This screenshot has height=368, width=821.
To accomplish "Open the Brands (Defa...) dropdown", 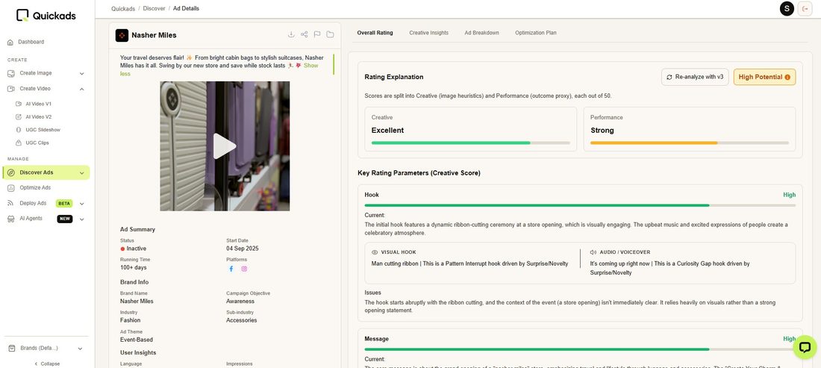I will pyautogui.click(x=46, y=348).
